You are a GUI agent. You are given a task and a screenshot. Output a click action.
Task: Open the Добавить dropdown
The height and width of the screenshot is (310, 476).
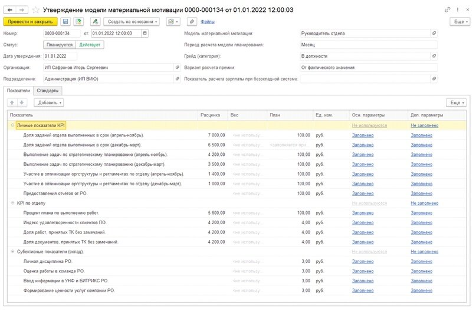[x=49, y=102]
